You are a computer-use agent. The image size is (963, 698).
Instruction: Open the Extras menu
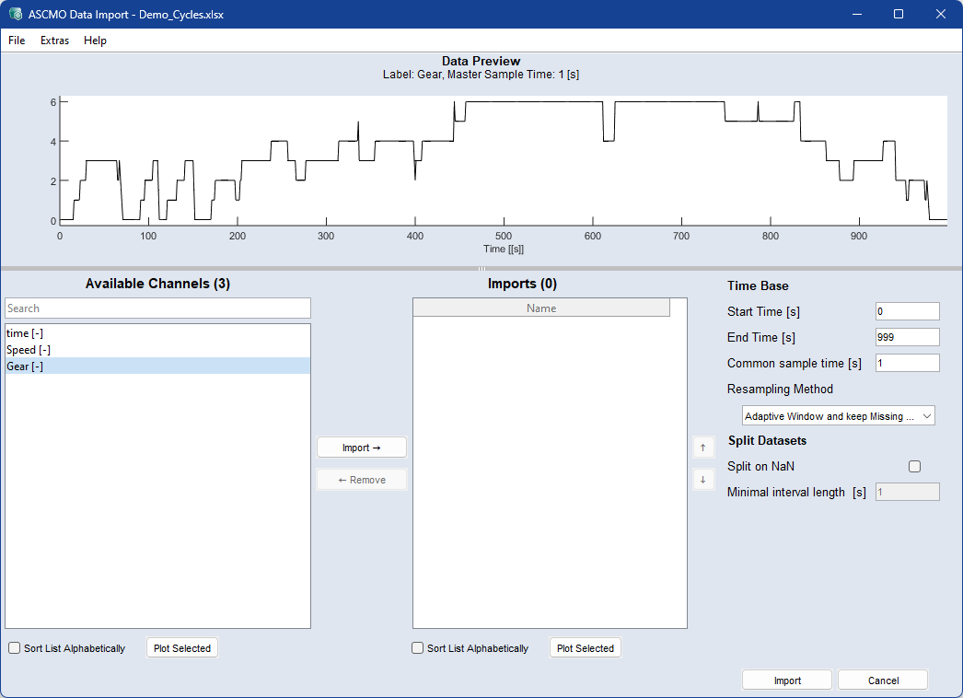click(54, 41)
